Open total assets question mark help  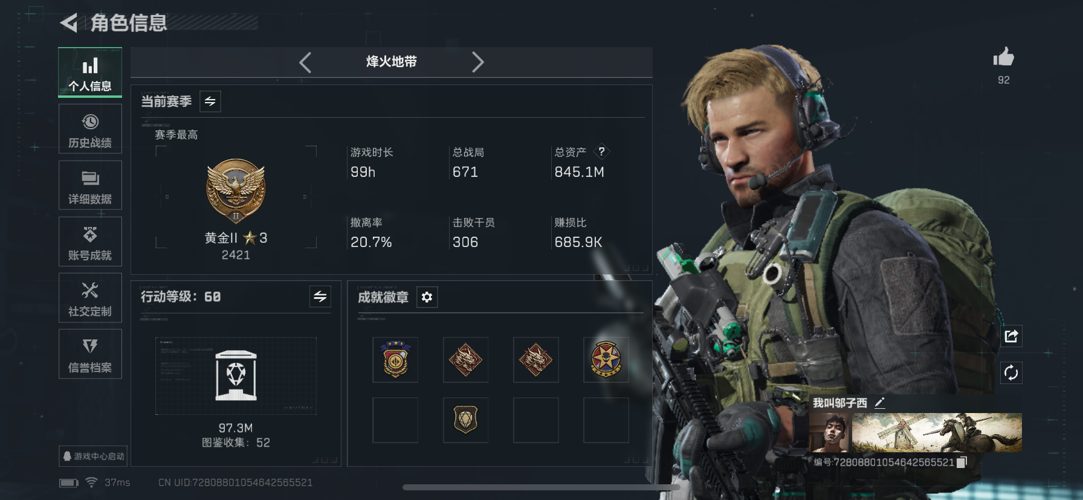point(601,152)
